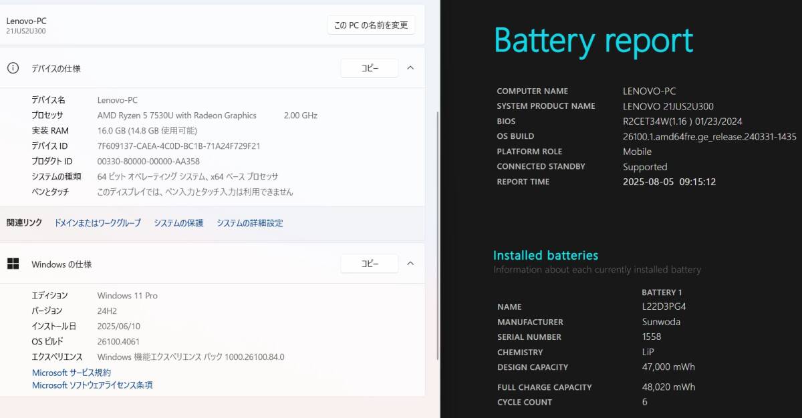Collapse the デバイスの仕様 section chevron
This screenshot has height=418, width=802.
(410, 68)
